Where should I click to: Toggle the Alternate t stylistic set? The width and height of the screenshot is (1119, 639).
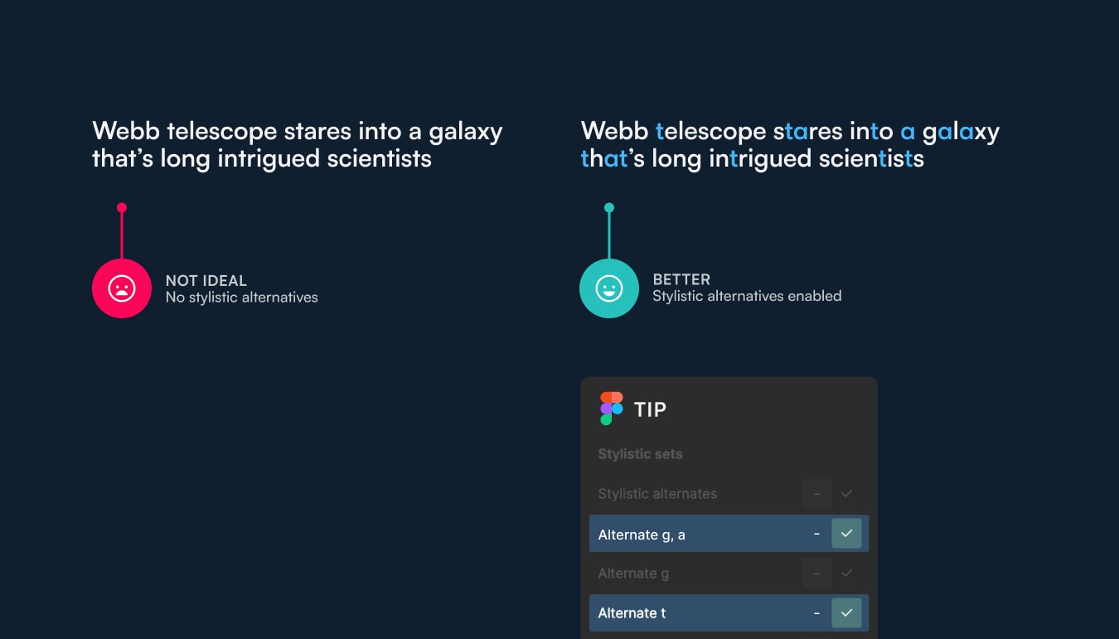tap(847, 612)
